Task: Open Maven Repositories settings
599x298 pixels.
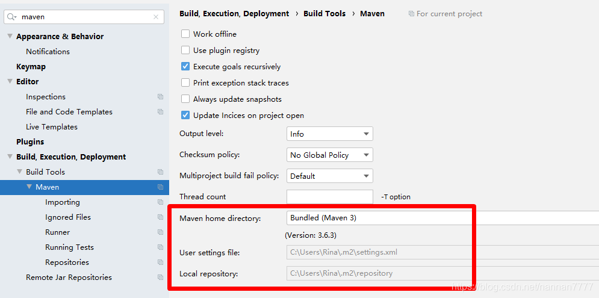Action: [x=67, y=262]
